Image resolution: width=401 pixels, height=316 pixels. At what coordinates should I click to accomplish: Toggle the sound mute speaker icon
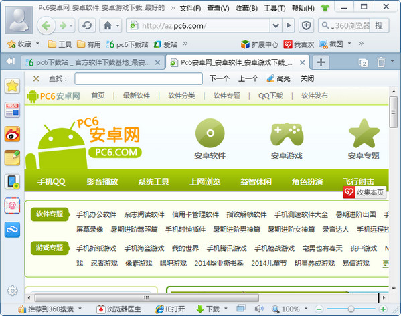[259, 309]
